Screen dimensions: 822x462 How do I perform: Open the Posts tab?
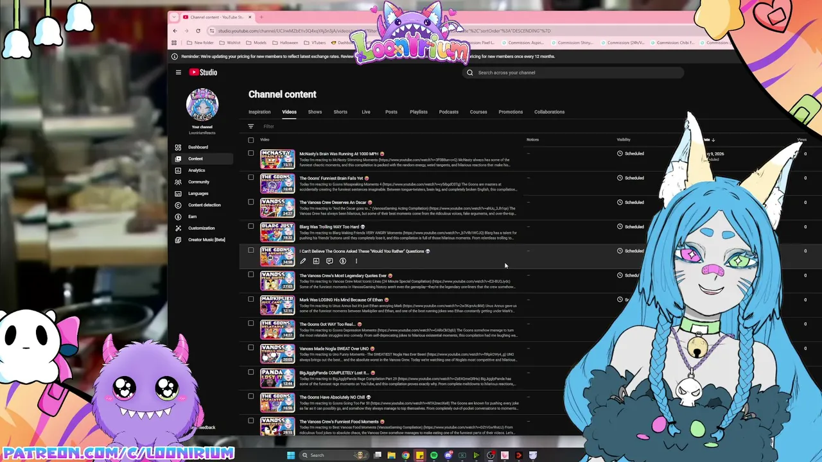[x=391, y=112]
